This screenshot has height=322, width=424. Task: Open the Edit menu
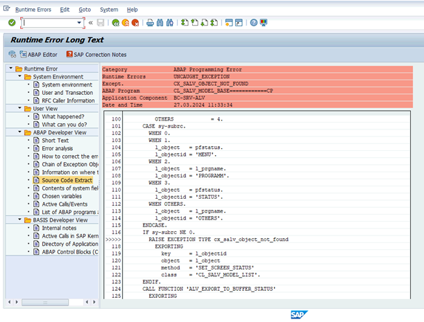click(x=65, y=10)
